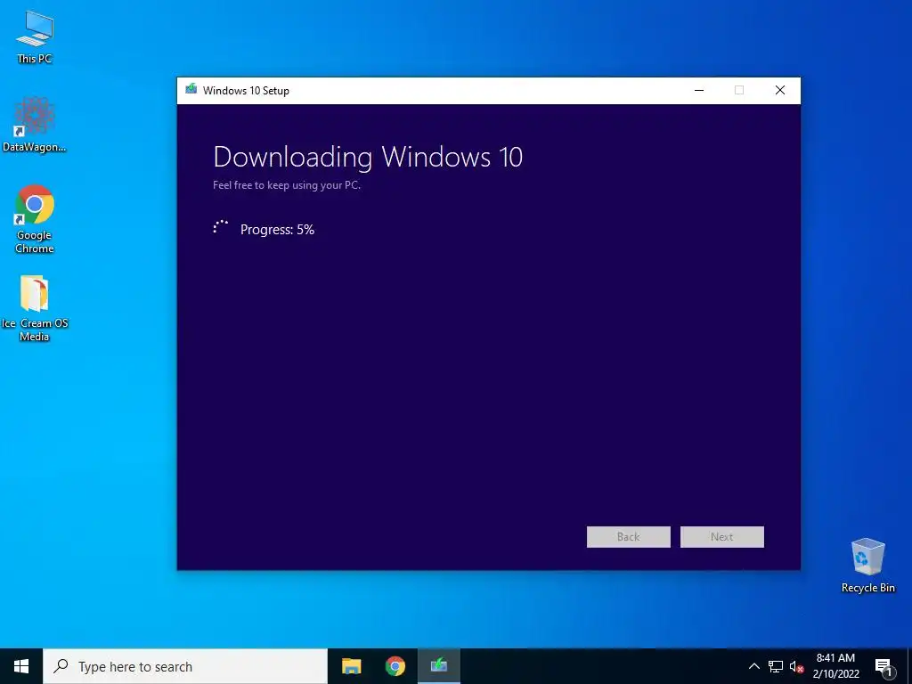Click the 'Progress: 5%' text
The height and width of the screenshot is (684, 912).
[x=278, y=230]
